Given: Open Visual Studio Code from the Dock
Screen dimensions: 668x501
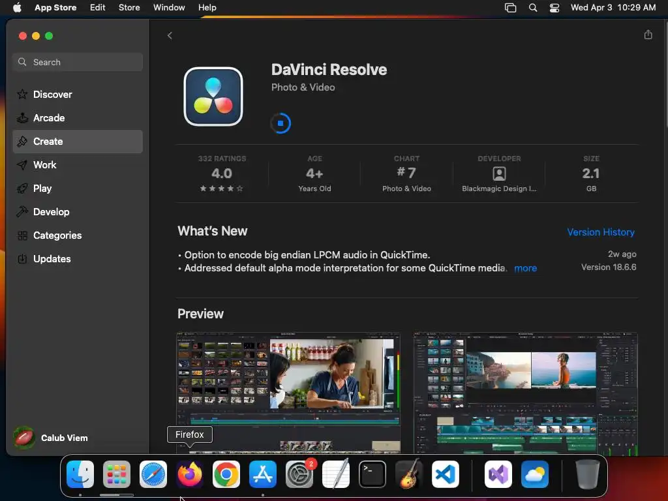Looking at the screenshot, I should pos(445,474).
